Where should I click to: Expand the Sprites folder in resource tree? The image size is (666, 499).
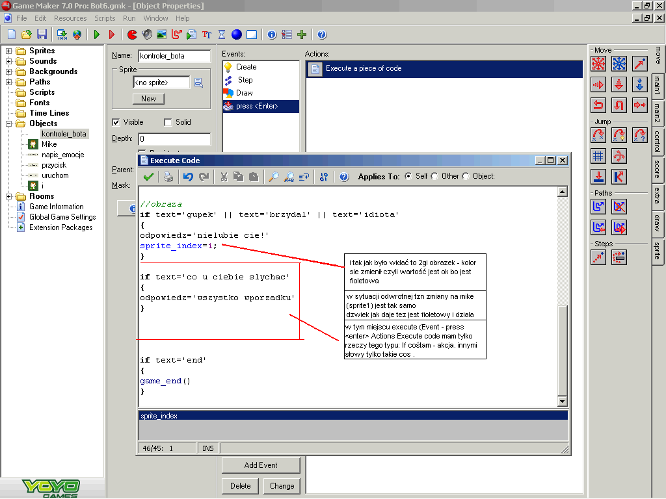10,51
